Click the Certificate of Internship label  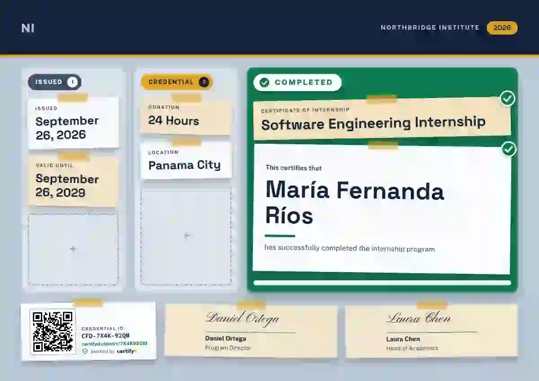click(x=305, y=110)
